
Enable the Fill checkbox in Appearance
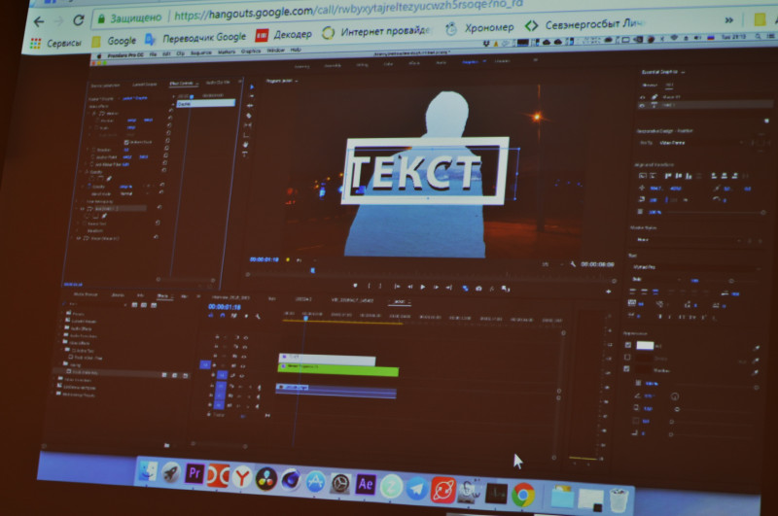pos(628,345)
